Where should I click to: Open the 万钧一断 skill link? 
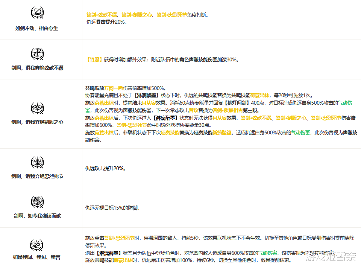point(114,88)
